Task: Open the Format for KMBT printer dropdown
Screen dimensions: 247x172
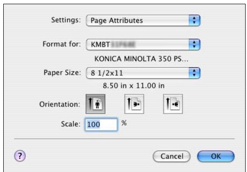Action: pos(143,44)
